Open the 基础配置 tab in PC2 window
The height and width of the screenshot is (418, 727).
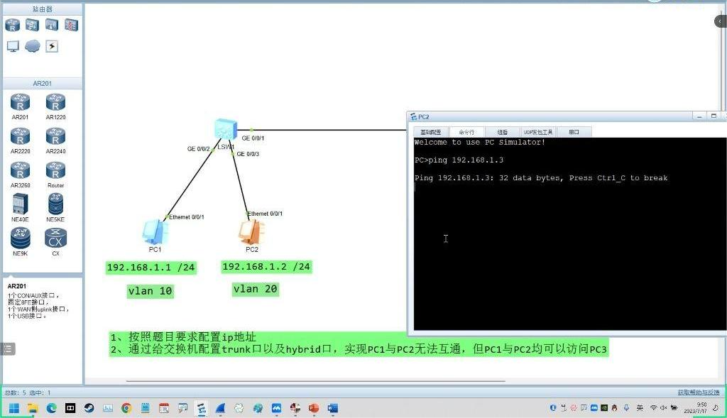(431, 132)
